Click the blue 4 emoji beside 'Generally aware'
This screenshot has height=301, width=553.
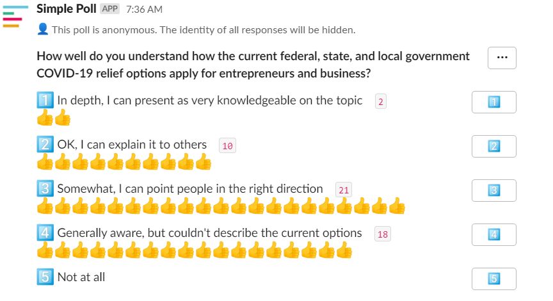tap(45, 232)
